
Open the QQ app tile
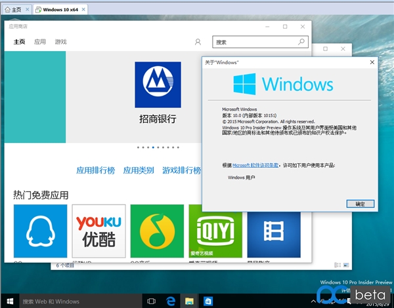(x=40, y=232)
